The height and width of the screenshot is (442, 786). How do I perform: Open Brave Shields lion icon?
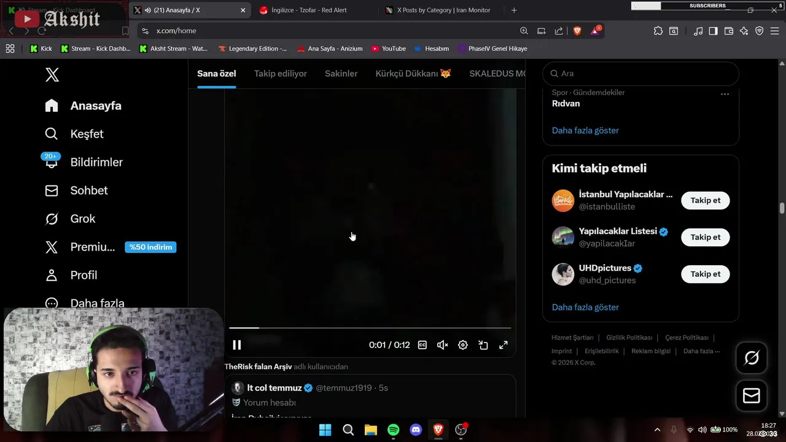point(577,31)
